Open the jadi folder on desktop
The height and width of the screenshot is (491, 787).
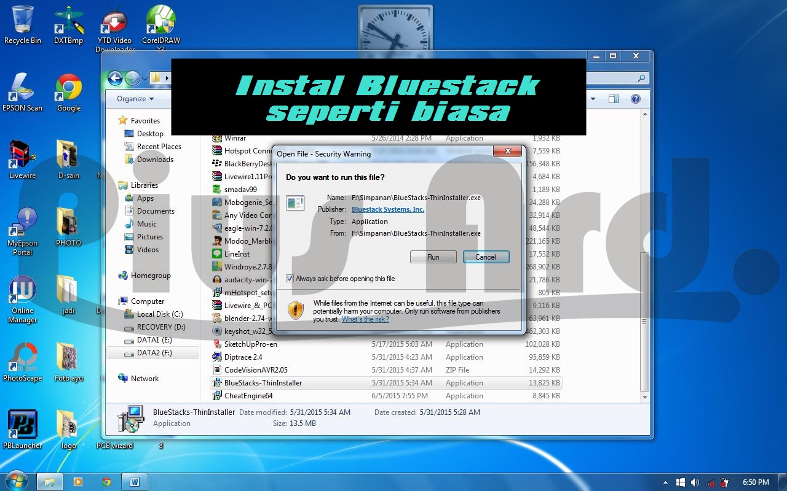68,295
